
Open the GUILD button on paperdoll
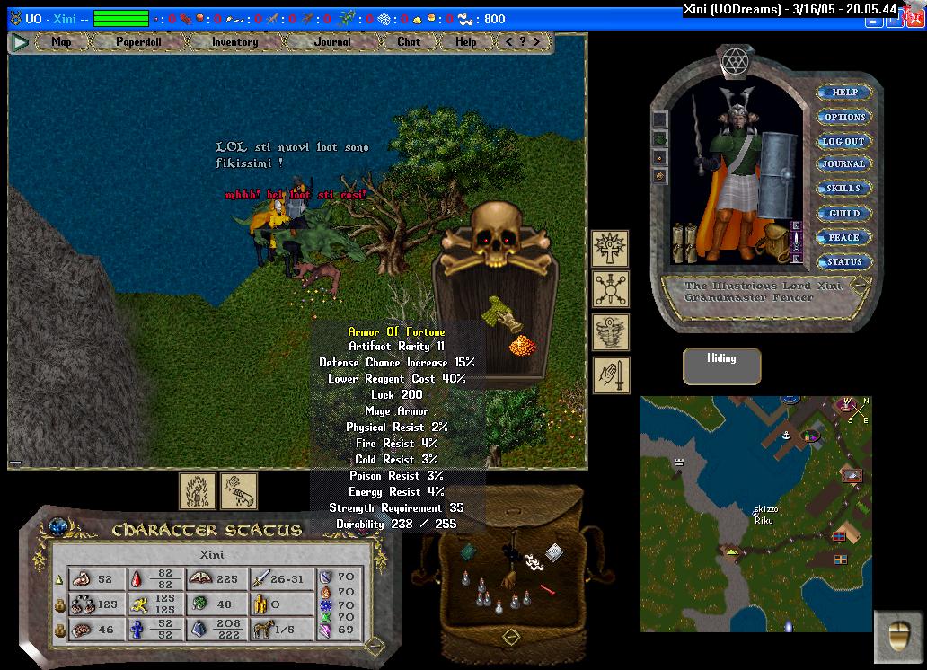pyautogui.click(x=844, y=213)
